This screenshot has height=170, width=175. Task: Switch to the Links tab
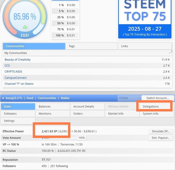coord(145,46)
